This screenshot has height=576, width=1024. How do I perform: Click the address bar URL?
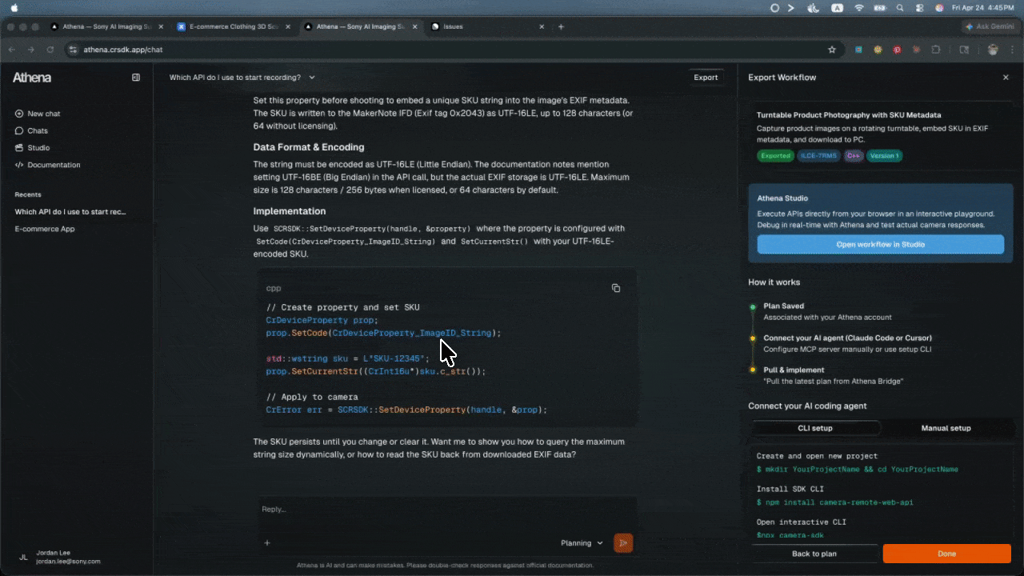[x=123, y=50]
